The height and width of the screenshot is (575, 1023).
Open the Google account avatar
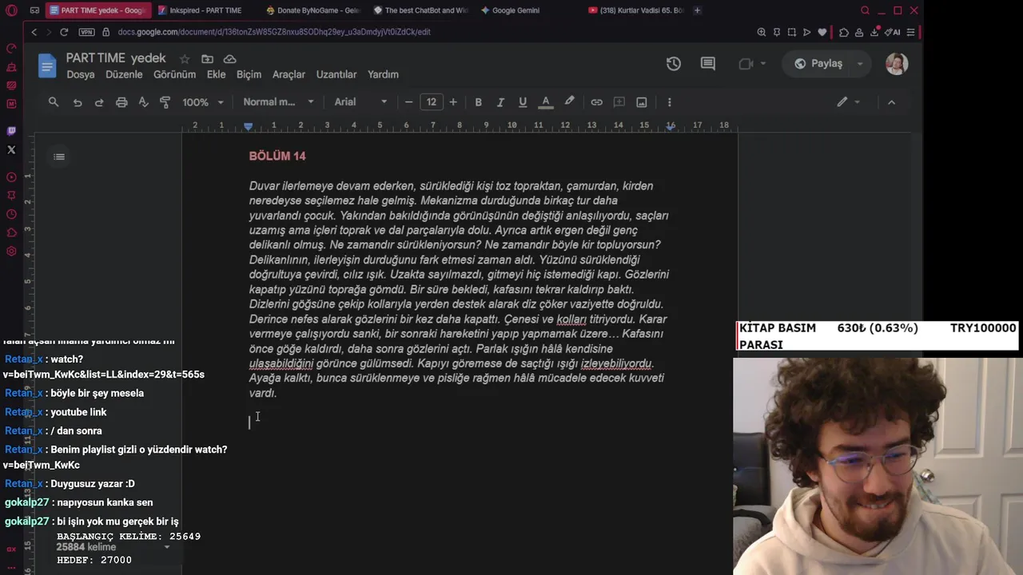[897, 64]
